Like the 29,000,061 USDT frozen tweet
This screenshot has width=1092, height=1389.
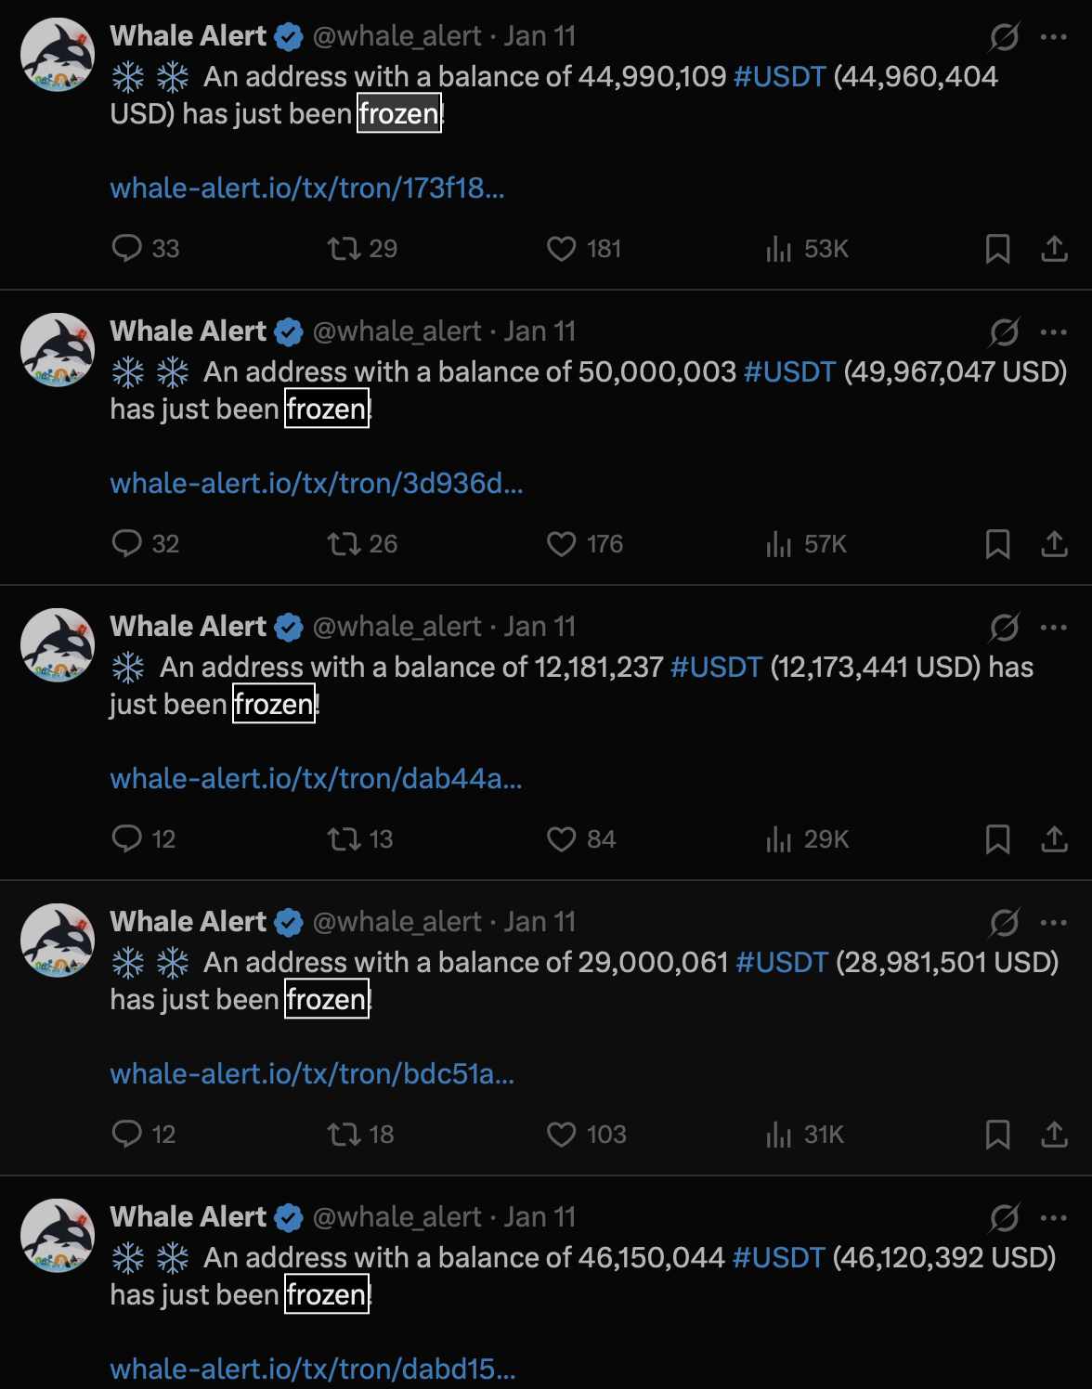(x=562, y=1134)
